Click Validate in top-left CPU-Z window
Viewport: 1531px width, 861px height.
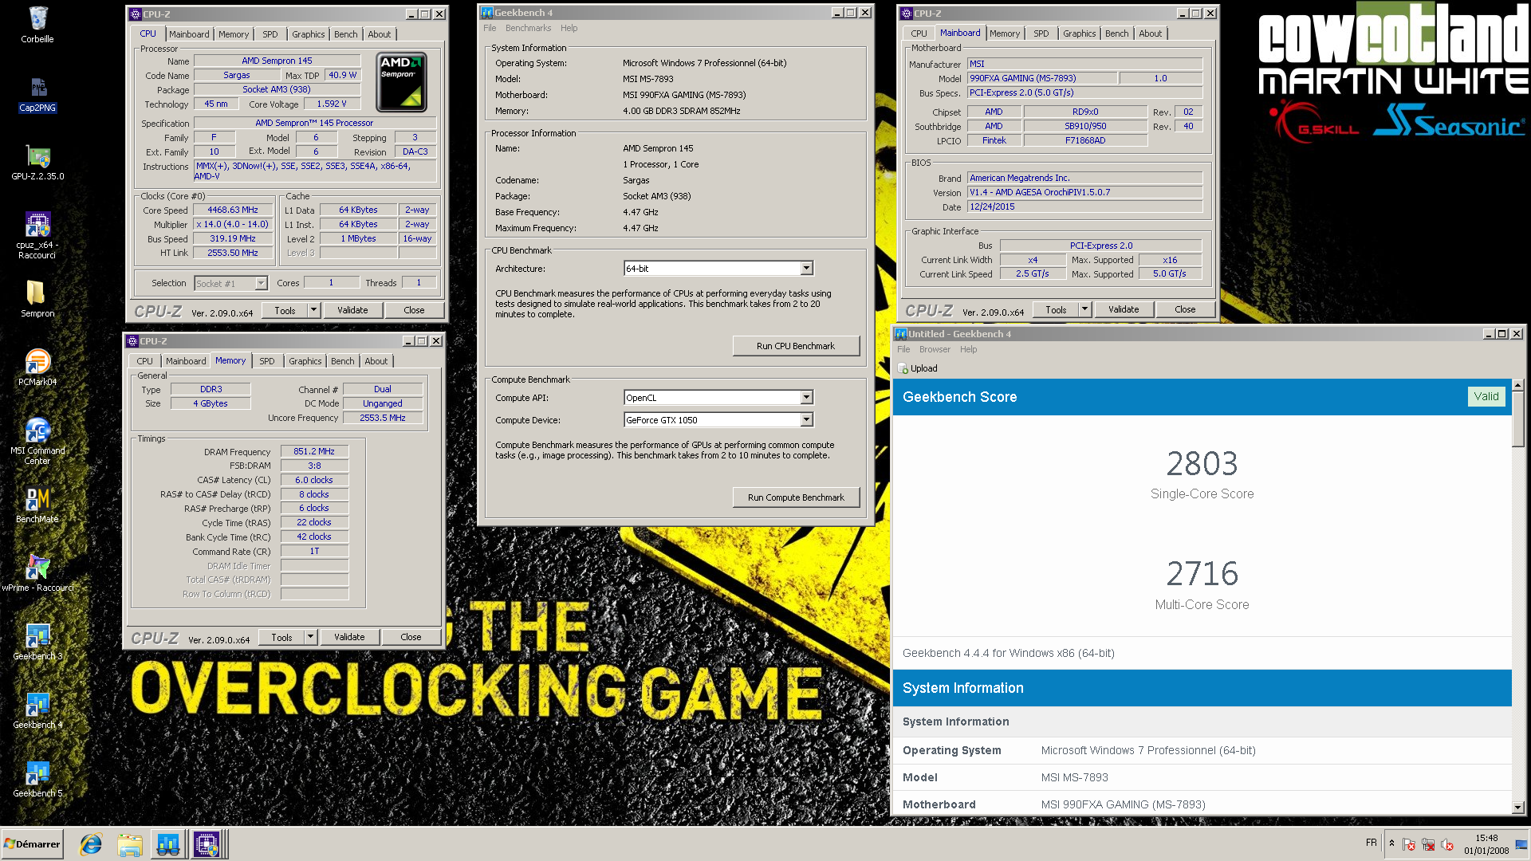352,310
